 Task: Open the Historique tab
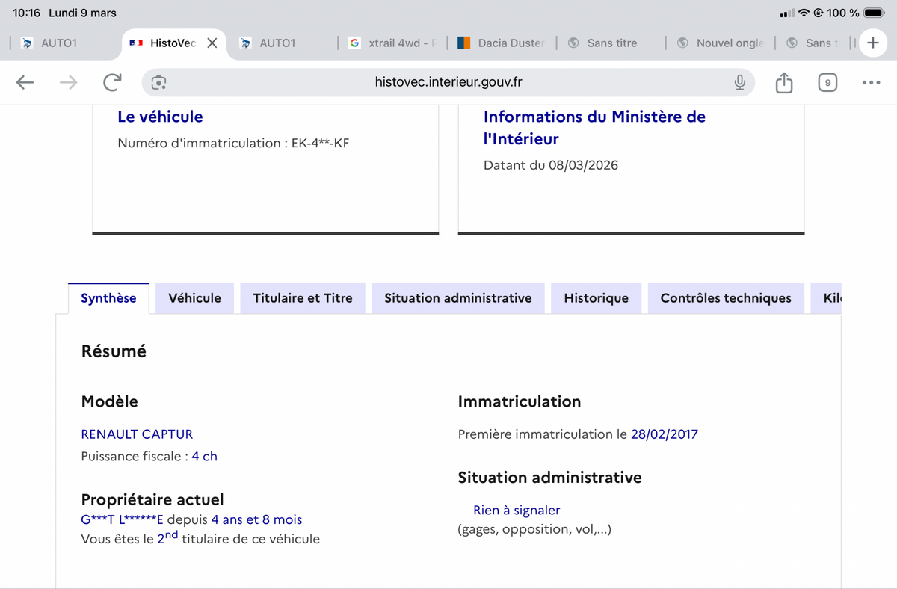(x=596, y=298)
